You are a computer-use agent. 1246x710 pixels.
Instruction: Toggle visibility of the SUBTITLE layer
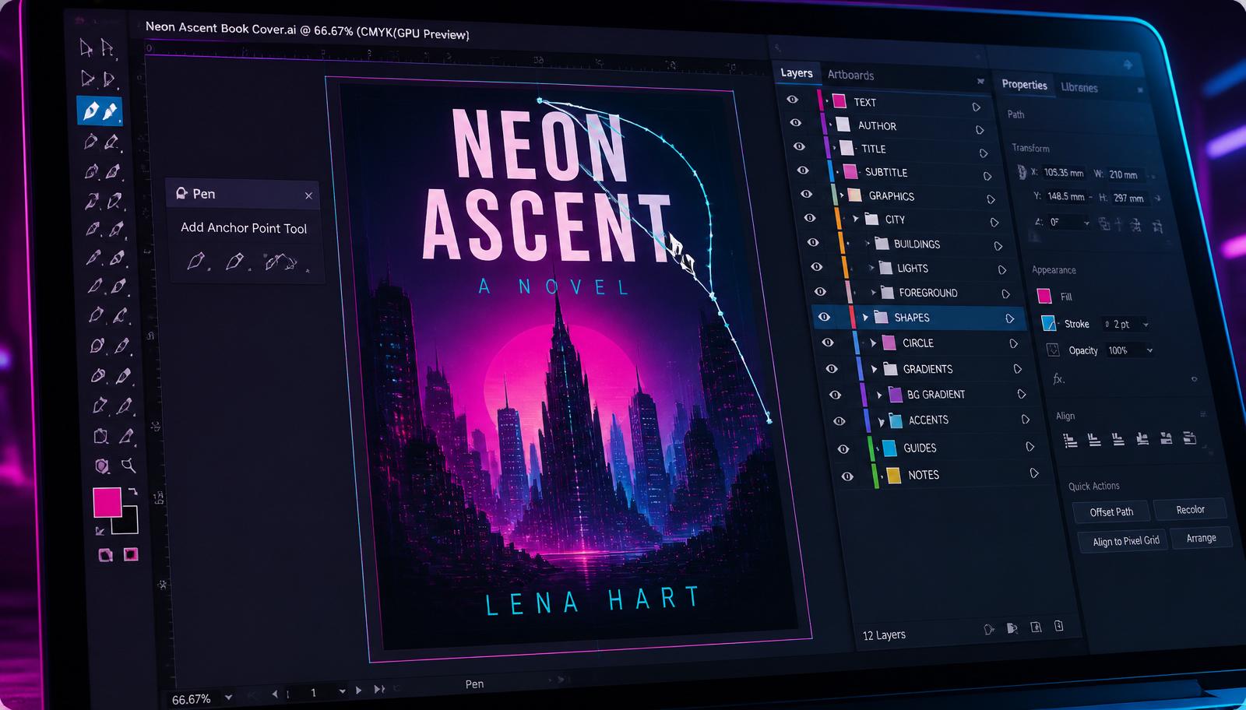point(803,170)
